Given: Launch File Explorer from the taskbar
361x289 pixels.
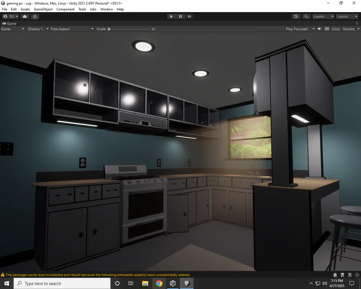Looking at the screenshot, I should tap(145, 283).
